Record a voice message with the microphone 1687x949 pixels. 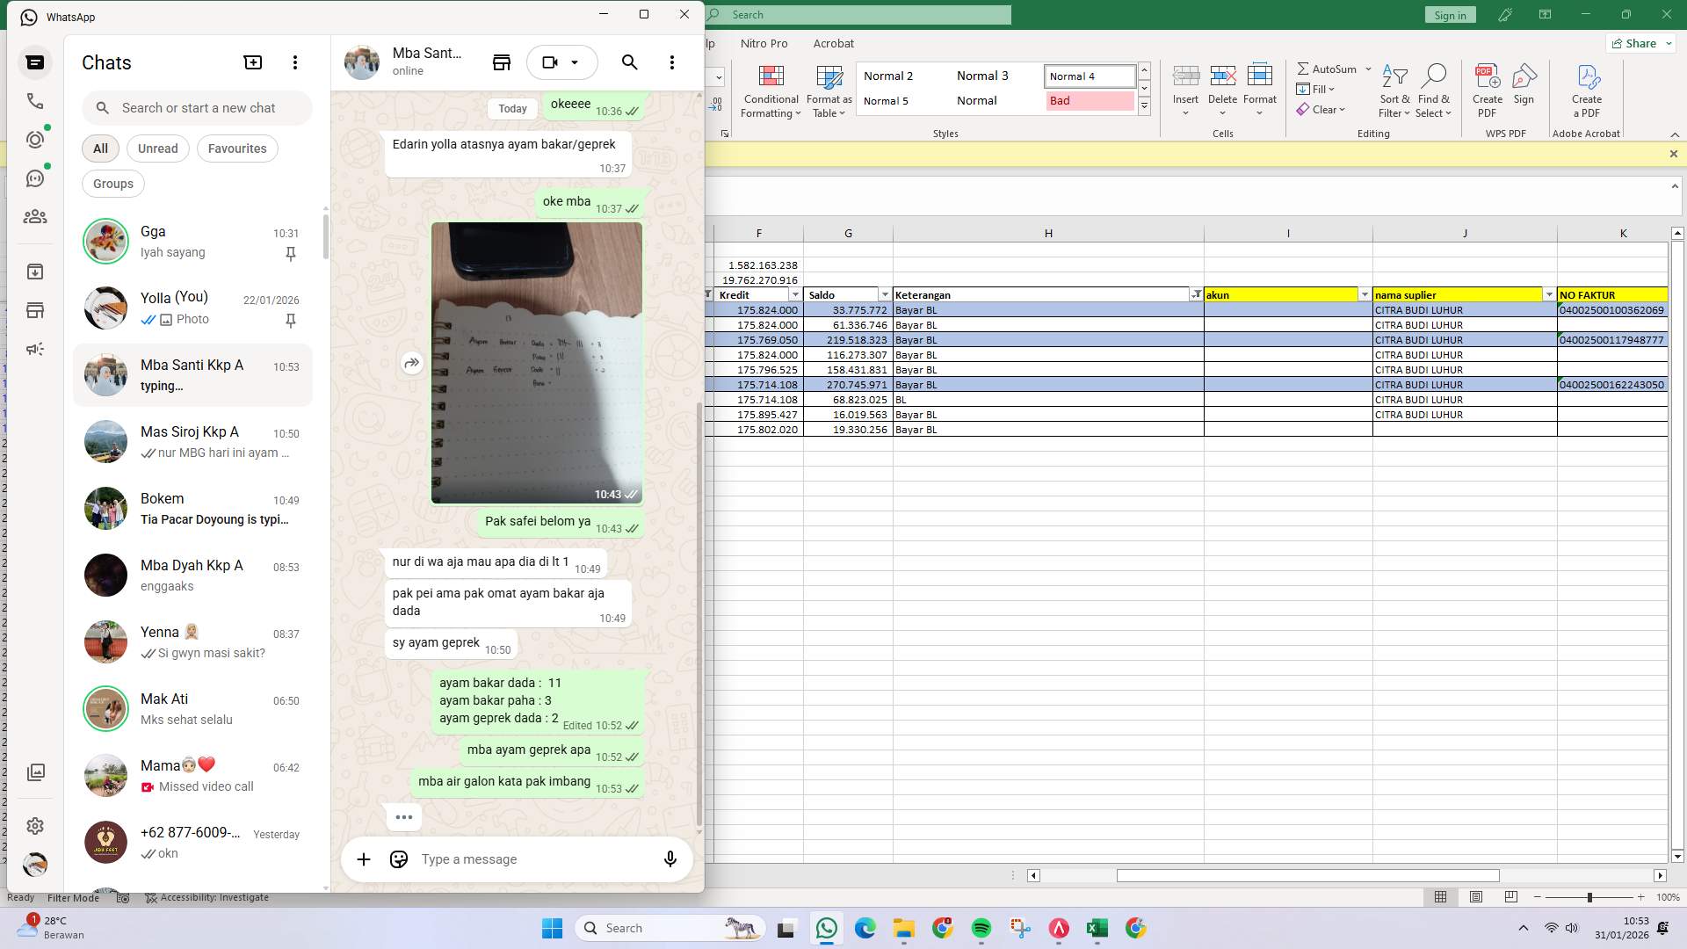(x=670, y=858)
